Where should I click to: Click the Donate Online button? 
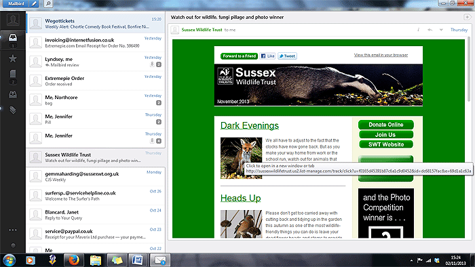tap(386, 125)
